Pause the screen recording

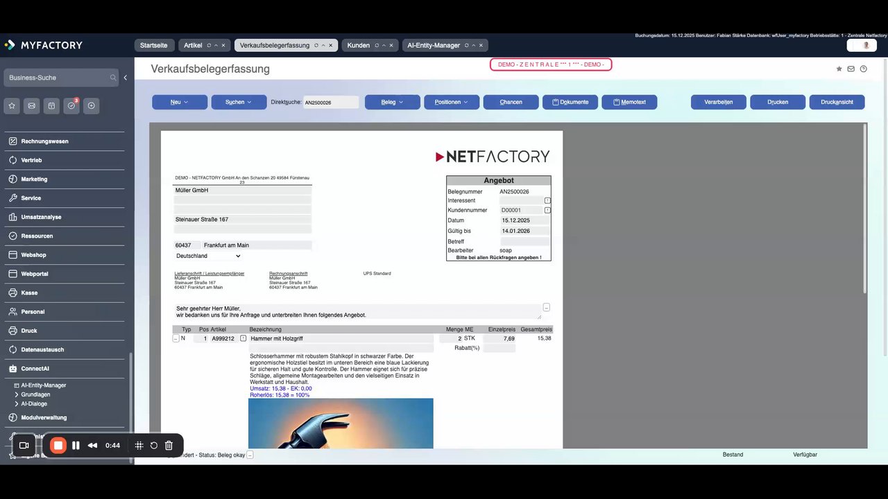(76, 446)
